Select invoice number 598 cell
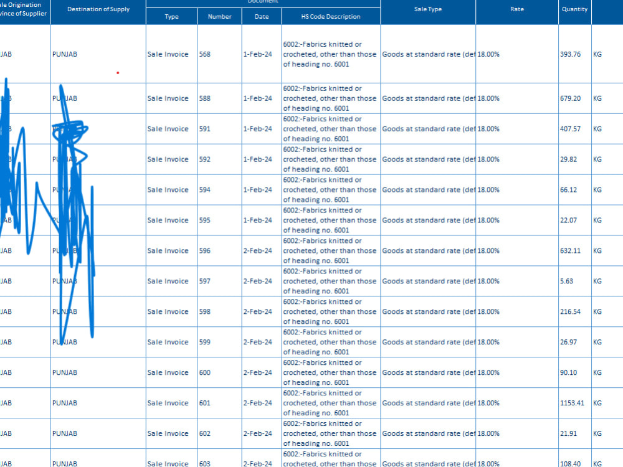The width and height of the screenshot is (623, 467). coord(219,312)
